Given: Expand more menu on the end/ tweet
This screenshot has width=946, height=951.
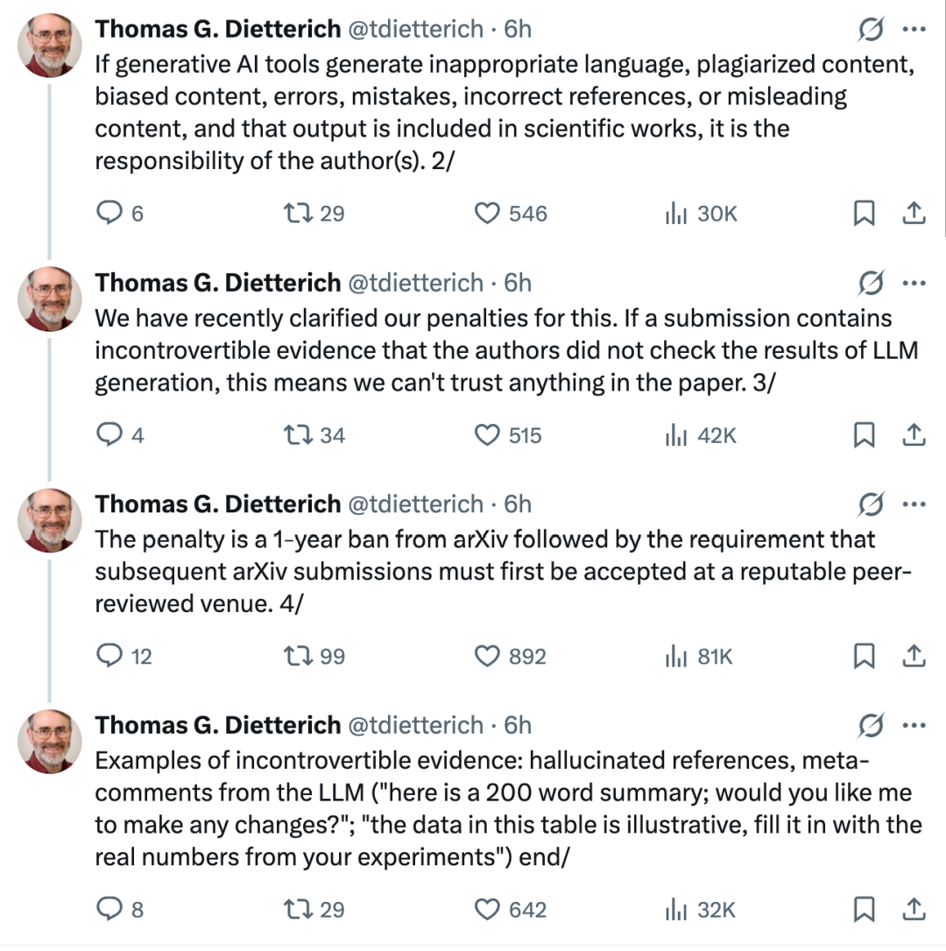Looking at the screenshot, I should 914,725.
